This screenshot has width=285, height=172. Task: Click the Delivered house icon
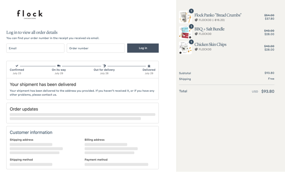click(x=149, y=66)
